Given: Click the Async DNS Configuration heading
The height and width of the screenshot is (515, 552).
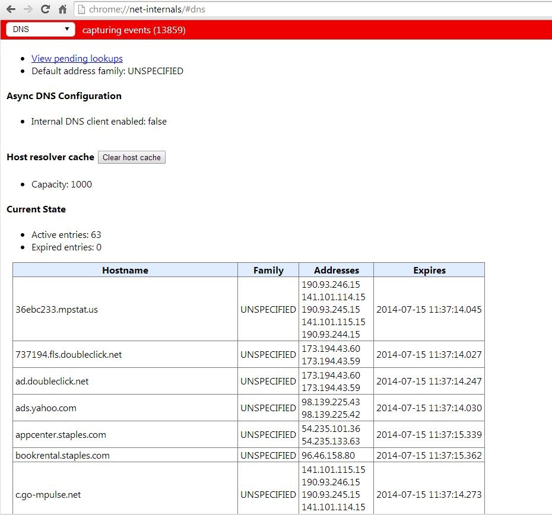Looking at the screenshot, I should (x=64, y=96).
